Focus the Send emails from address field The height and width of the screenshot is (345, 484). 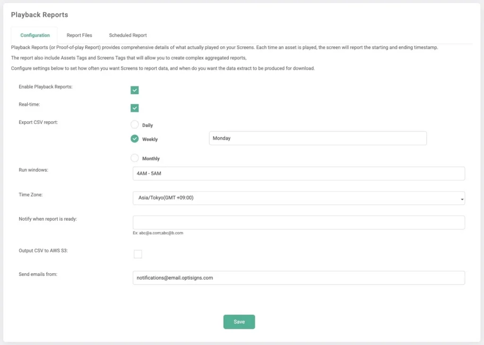[x=298, y=278]
